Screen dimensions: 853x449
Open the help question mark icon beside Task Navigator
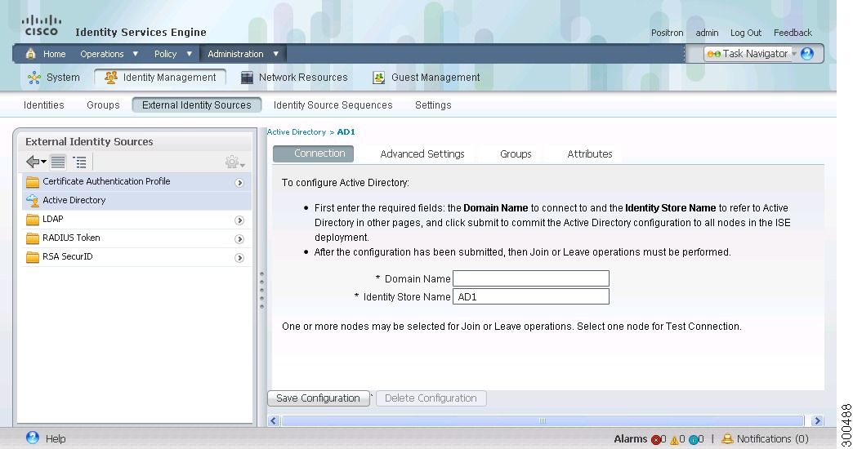click(x=807, y=53)
